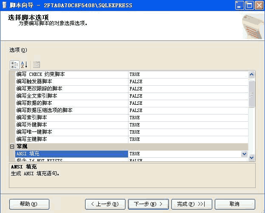The height and width of the screenshot is (213, 265).
Task: Sort options alphabetically with A-Z icon
Action: tap(24, 64)
